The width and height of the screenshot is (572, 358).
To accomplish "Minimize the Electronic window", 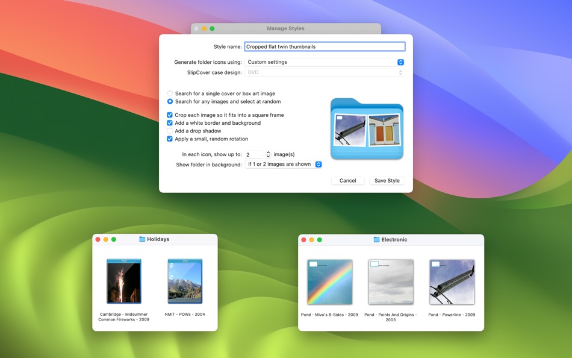I will 311,240.
